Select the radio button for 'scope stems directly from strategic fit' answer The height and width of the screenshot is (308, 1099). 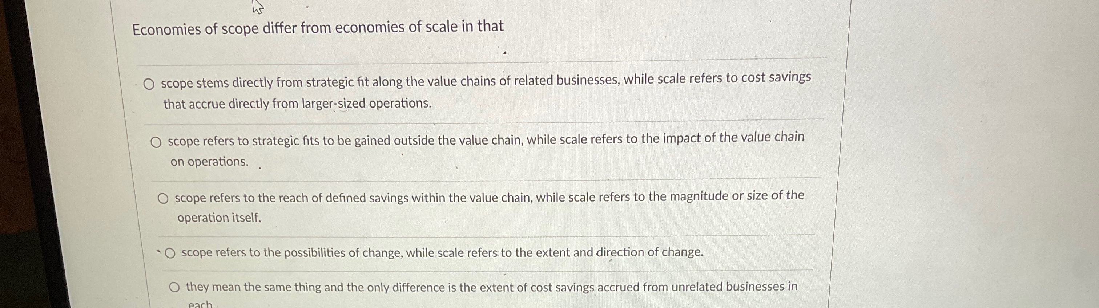(150, 83)
